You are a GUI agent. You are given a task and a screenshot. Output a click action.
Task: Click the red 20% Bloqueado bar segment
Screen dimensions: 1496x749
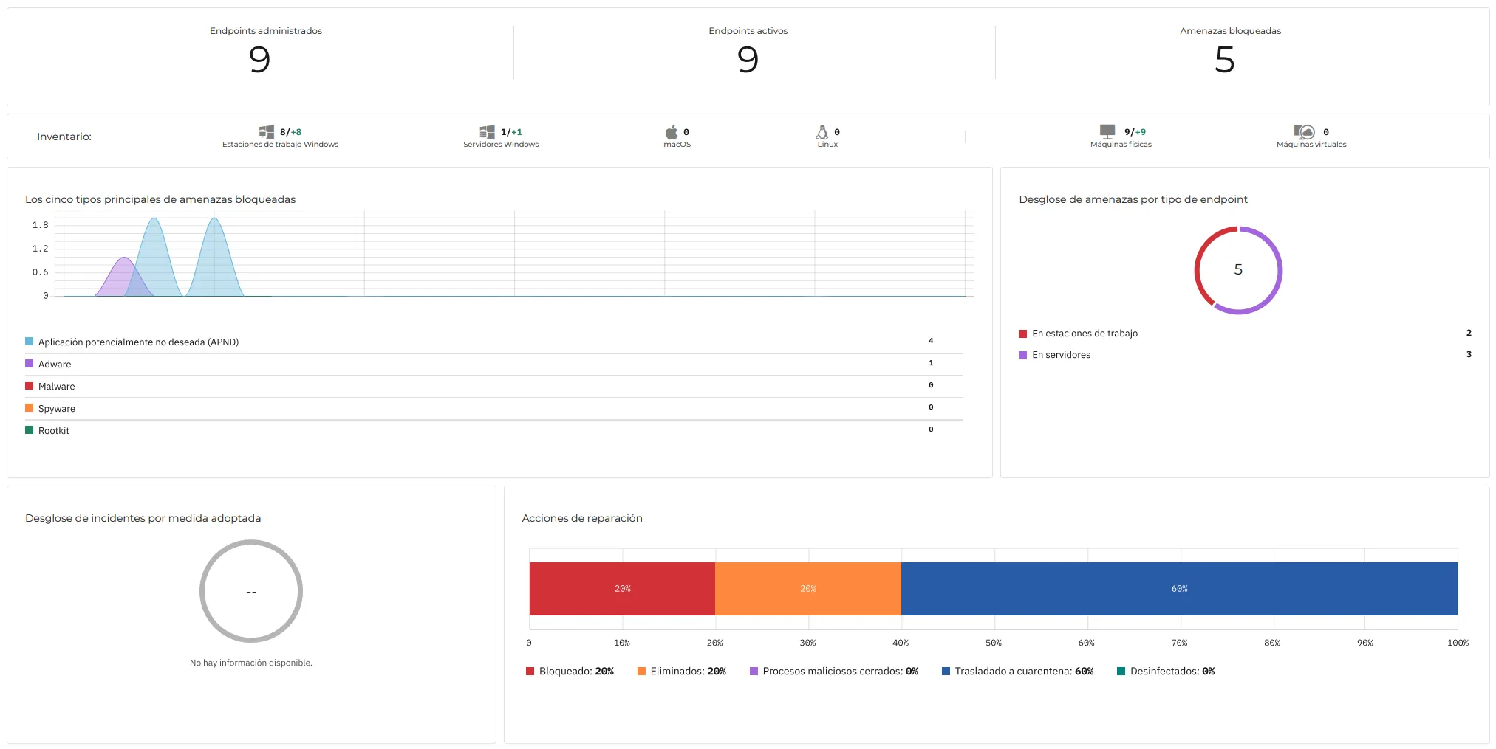point(622,589)
